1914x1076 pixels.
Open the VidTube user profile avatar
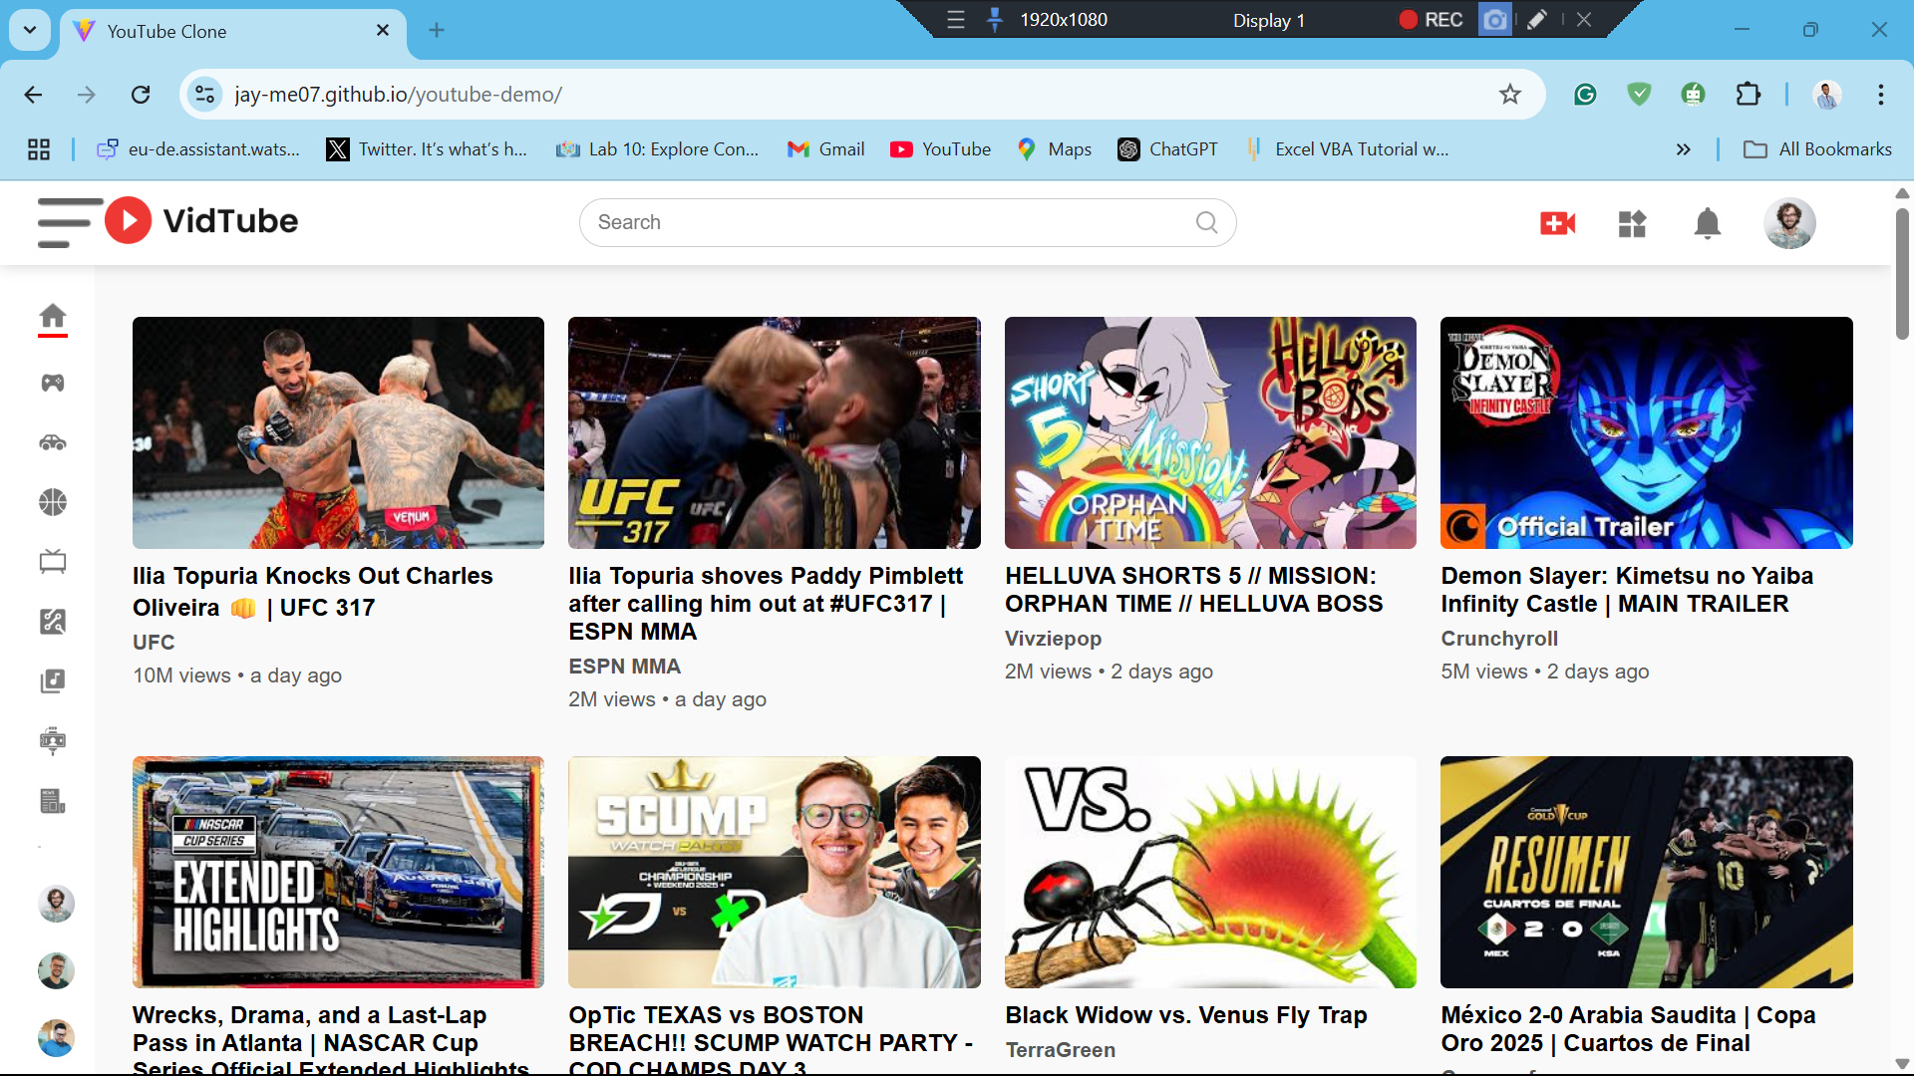[1789, 223]
